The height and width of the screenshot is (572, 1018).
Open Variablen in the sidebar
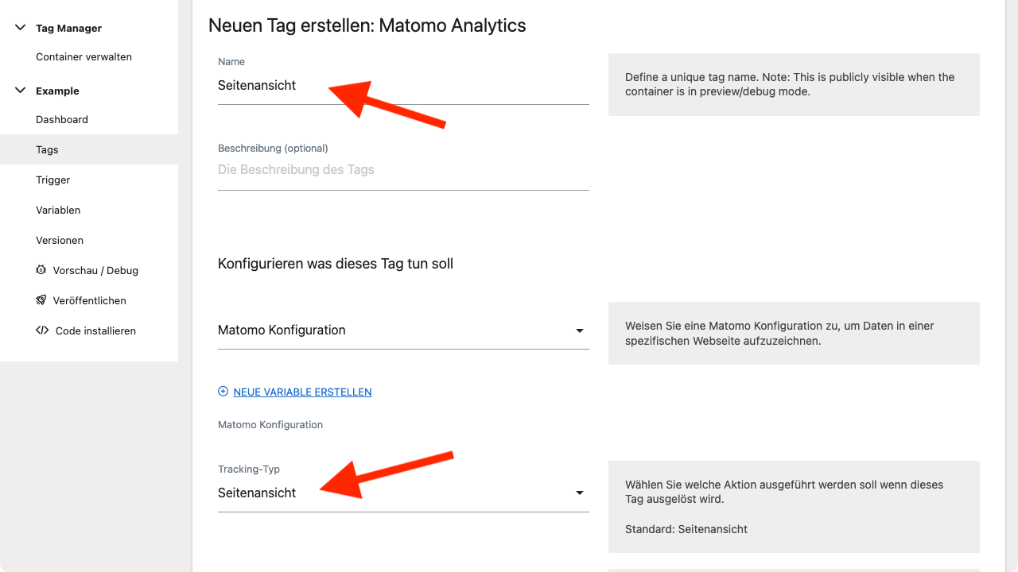pyautogui.click(x=58, y=211)
